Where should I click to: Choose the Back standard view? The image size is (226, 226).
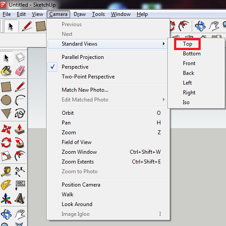(196, 73)
